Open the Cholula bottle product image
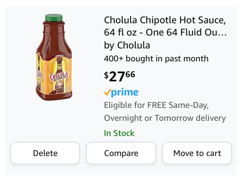242x177 pixels. point(54,57)
